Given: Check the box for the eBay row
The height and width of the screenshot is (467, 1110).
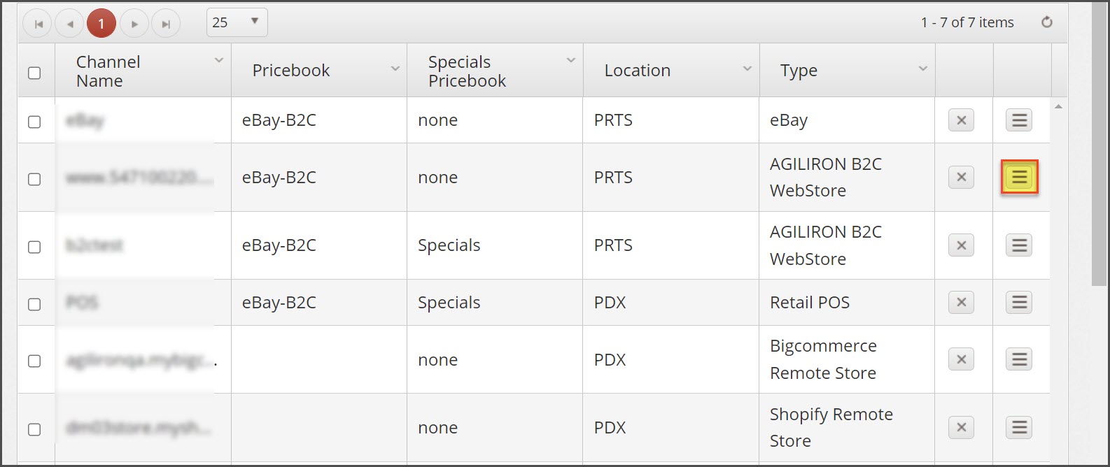Looking at the screenshot, I should click(x=34, y=122).
